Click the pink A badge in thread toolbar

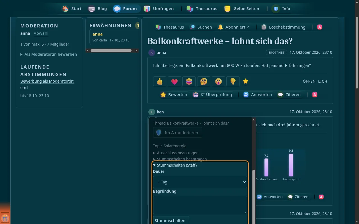319,27
